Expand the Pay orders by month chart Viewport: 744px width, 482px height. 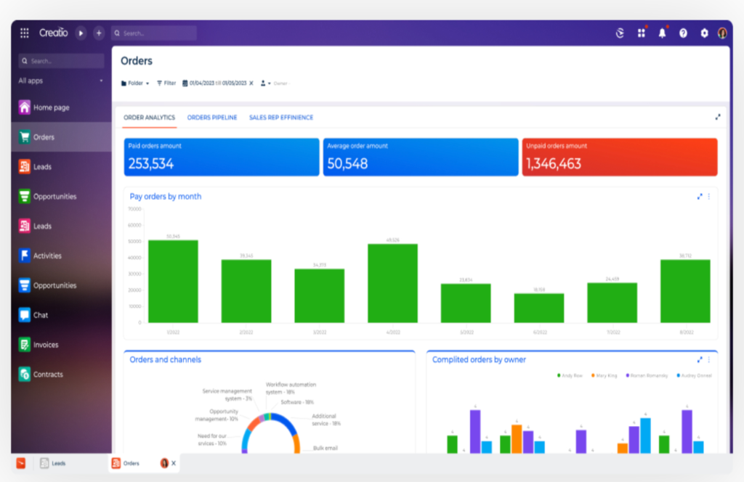[x=699, y=196]
